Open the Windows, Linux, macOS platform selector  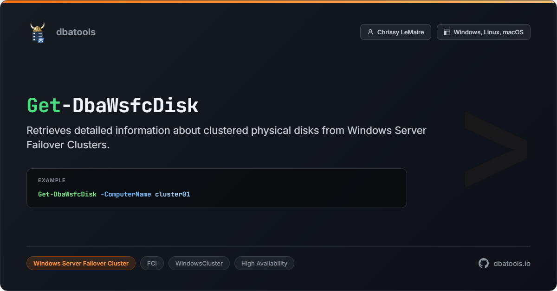click(483, 32)
